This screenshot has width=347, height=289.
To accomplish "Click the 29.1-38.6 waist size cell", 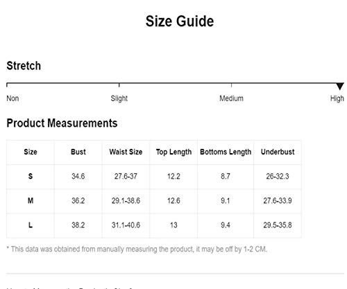I will tap(126, 201).
